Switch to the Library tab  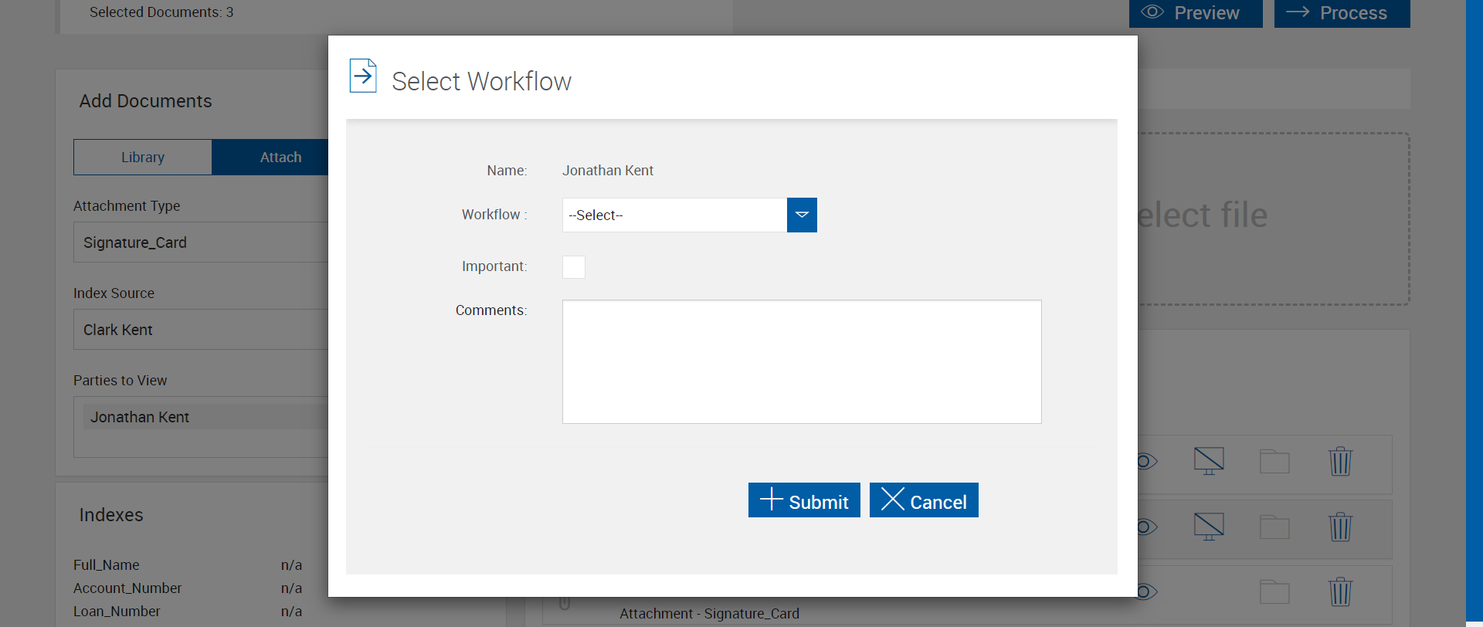point(143,158)
